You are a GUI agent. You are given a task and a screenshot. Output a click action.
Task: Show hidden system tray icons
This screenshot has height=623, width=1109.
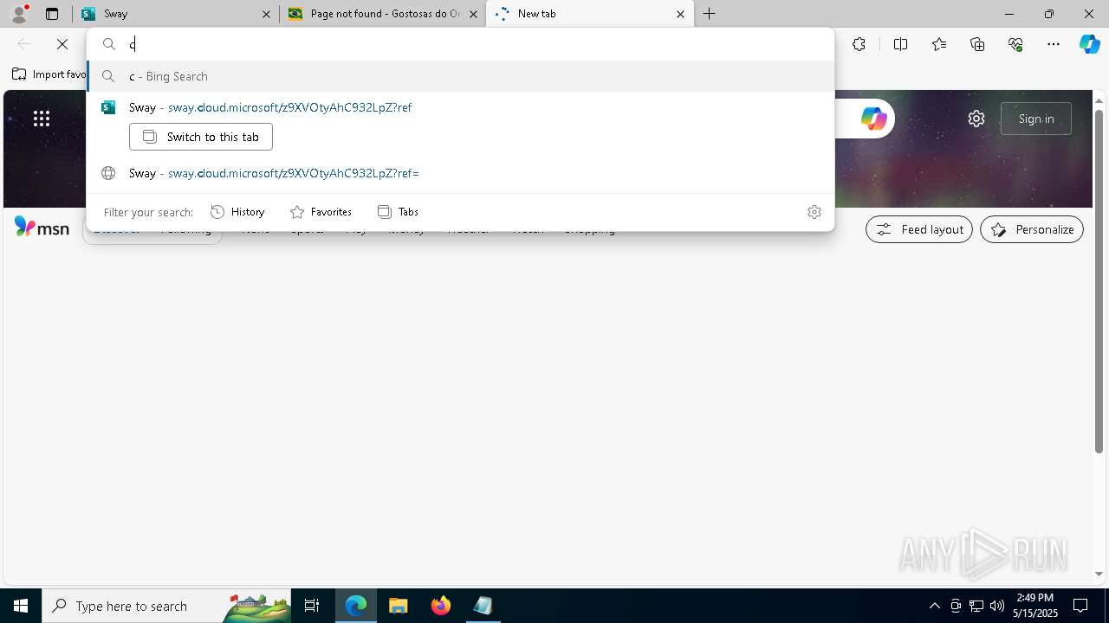[935, 606]
